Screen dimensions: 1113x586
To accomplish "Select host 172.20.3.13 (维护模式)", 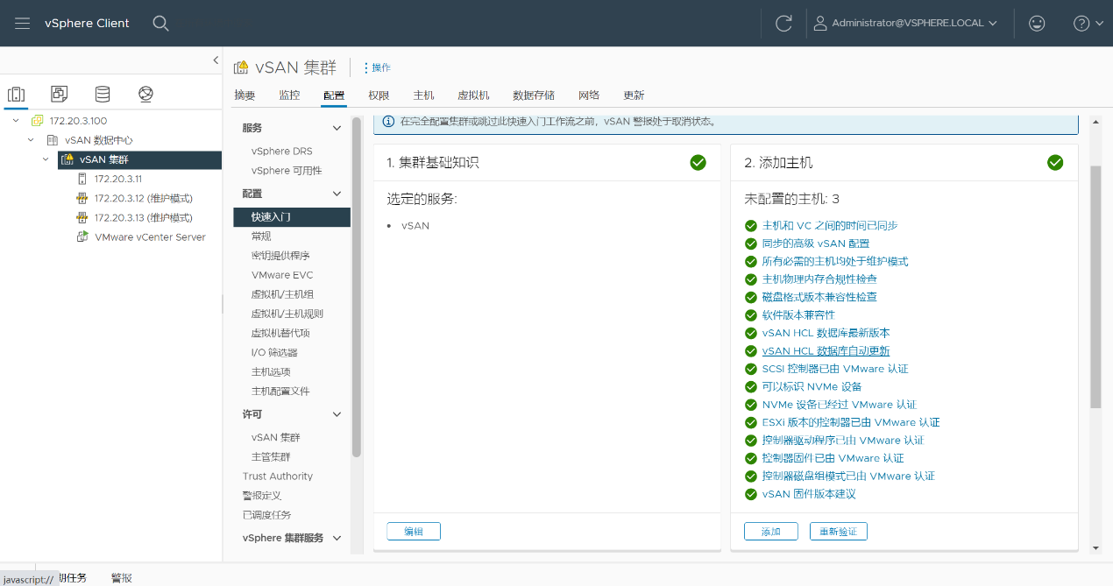I will click(143, 217).
